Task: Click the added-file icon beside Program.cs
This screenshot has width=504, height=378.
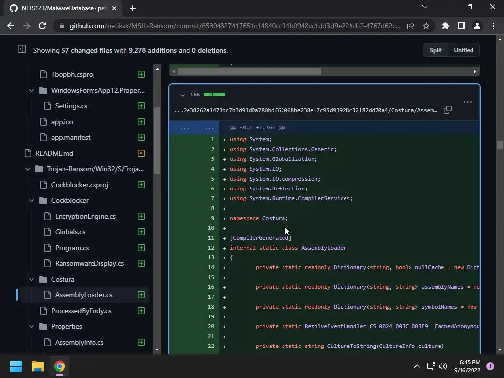Action: [x=141, y=248]
